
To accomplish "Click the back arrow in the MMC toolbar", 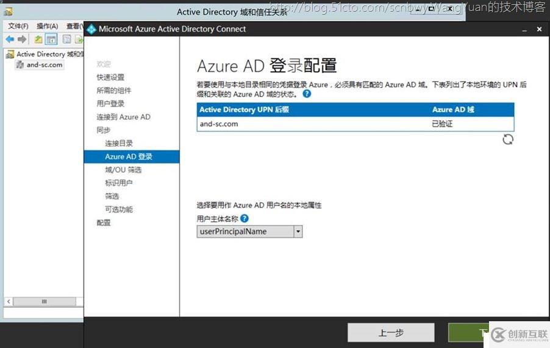I will click(10, 40).
